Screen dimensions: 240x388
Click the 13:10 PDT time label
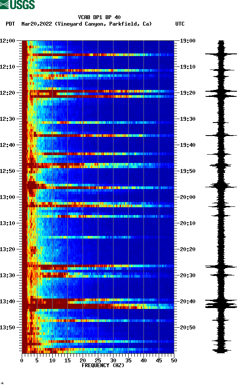point(7,223)
